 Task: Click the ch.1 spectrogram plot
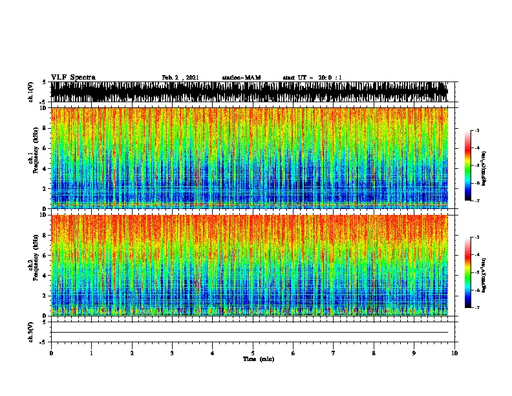[x=250, y=158]
